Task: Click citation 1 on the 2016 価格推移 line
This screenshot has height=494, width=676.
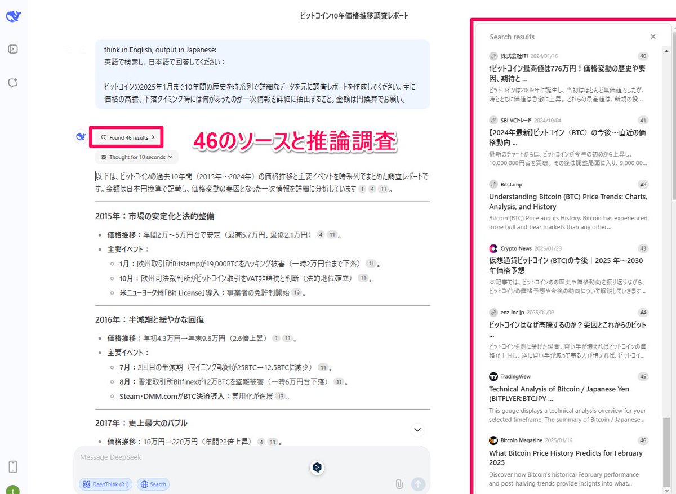Action: [276, 339]
